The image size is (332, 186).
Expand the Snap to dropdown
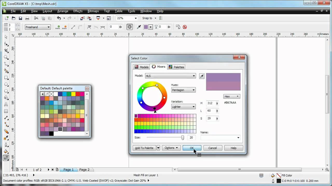click(155, 18)
